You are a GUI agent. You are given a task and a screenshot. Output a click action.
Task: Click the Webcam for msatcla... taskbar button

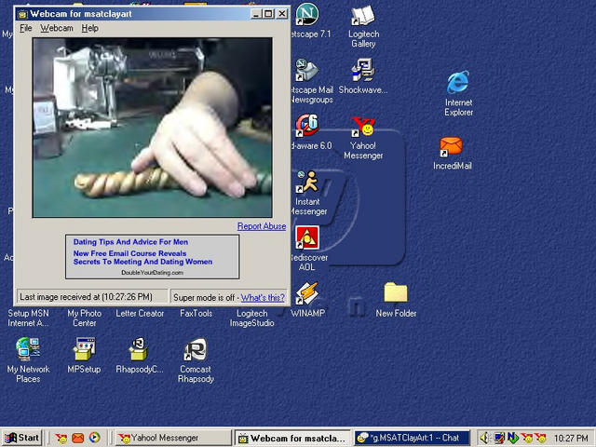pyautogui.click(x=293, y=438)
